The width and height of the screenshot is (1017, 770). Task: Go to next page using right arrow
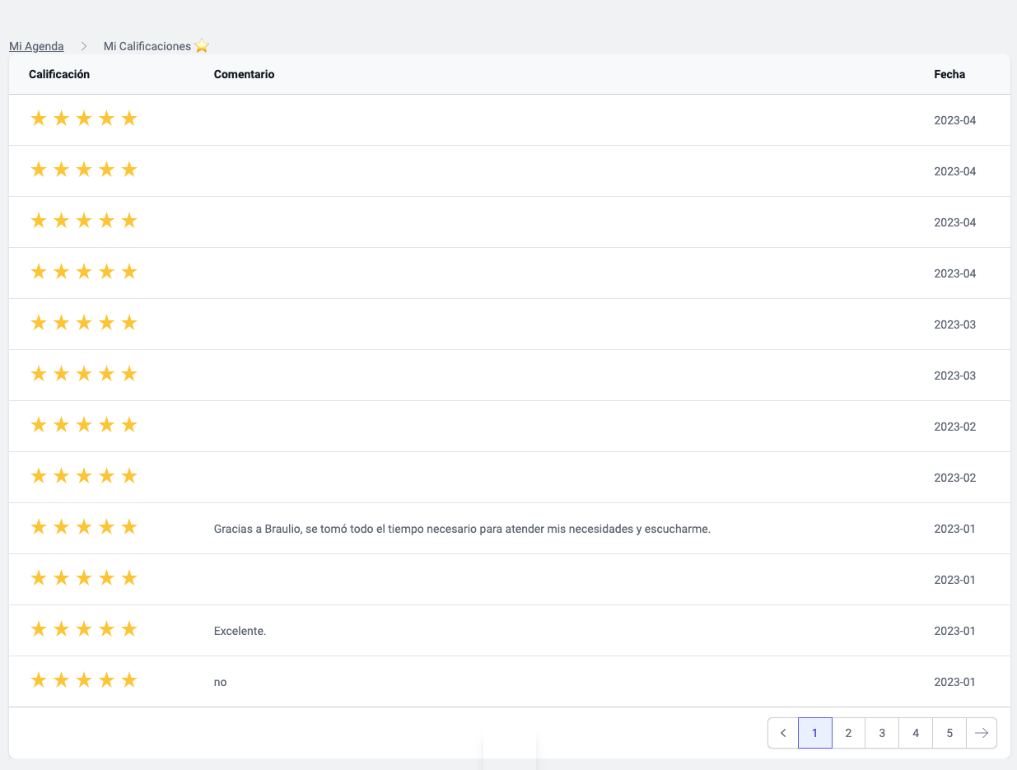pyautogui.click(x=981, y=733)
